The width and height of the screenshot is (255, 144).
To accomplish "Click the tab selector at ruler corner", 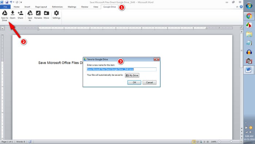I will click(3, 28).
